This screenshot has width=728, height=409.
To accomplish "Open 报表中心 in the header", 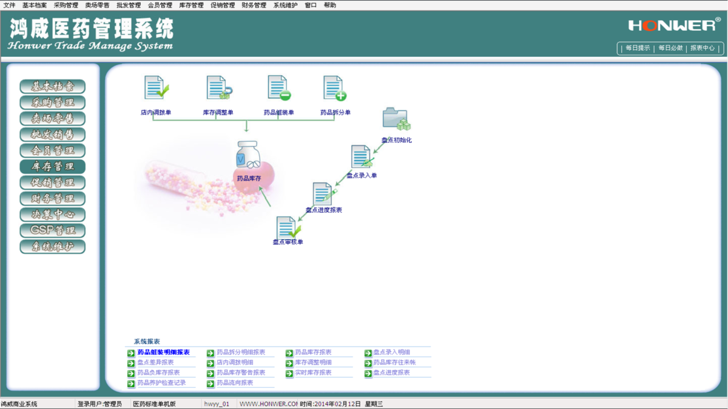I will click(703, 48).
